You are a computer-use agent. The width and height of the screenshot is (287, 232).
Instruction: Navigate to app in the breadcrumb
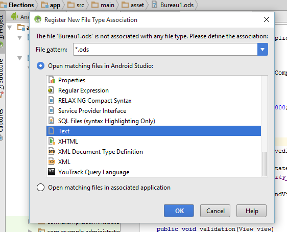point(55,5)
